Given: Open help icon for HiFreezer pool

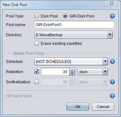Looking at the screenshot, I should click(112, 96).
